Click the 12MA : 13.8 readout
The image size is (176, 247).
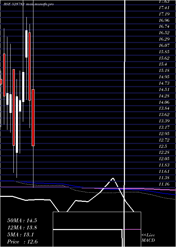click(x=22, y=228)
